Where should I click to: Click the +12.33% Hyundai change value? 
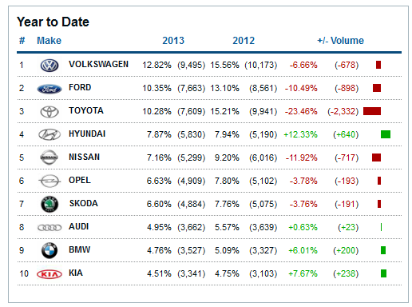point(300,134)
